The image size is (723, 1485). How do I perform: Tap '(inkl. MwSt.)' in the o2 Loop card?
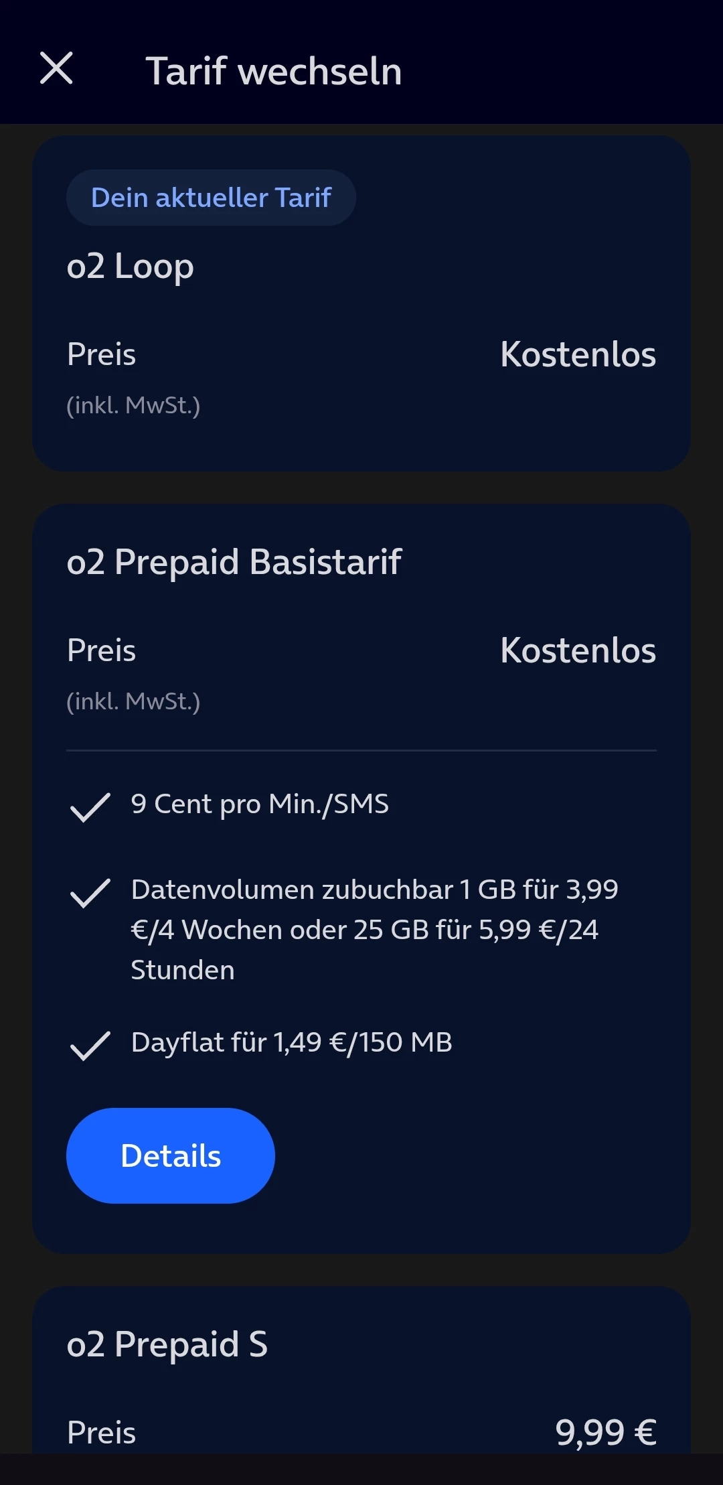(133, 405)
